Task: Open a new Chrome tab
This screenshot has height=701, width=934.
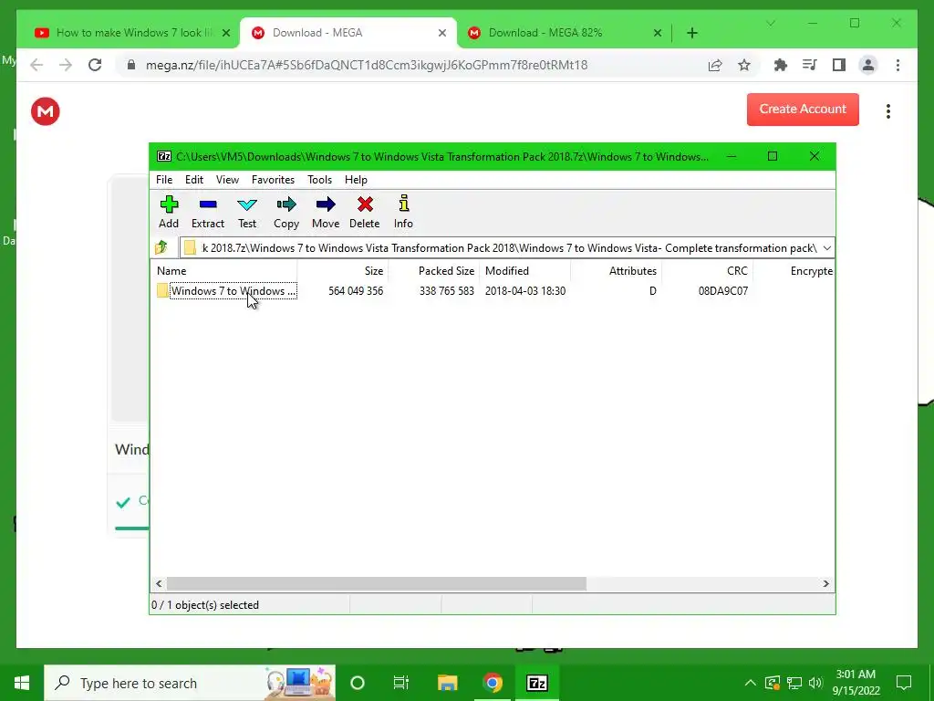Action: [x=691, y=34]
